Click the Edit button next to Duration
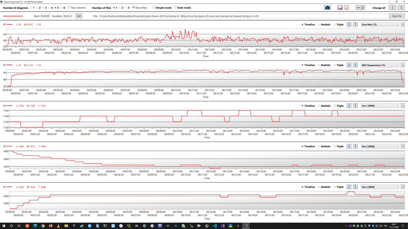The image size is (408, 229). click(78, 16)
